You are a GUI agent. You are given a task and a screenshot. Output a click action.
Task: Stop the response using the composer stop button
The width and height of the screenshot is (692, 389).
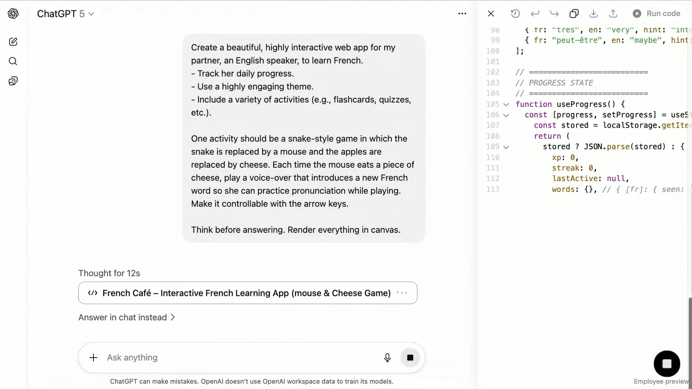click(410, 358)
